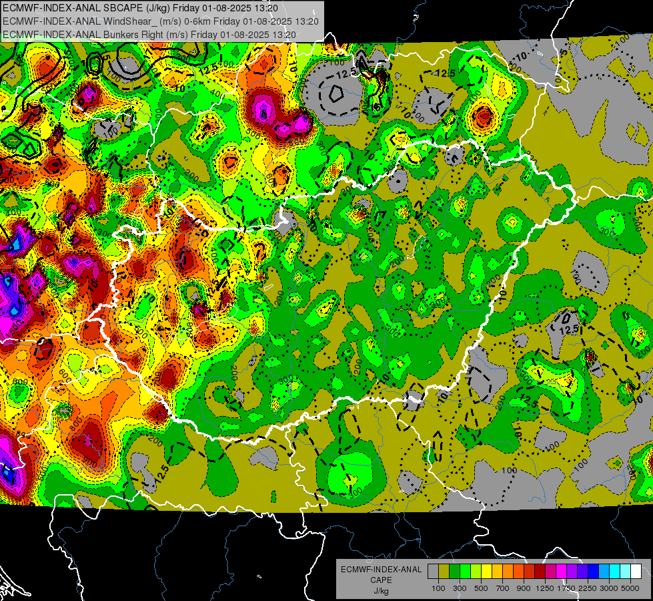Image resolution: width=653 pixels, height=601 pixels.
Task: Click the legend scale value 300
Action: pos(460,588)
